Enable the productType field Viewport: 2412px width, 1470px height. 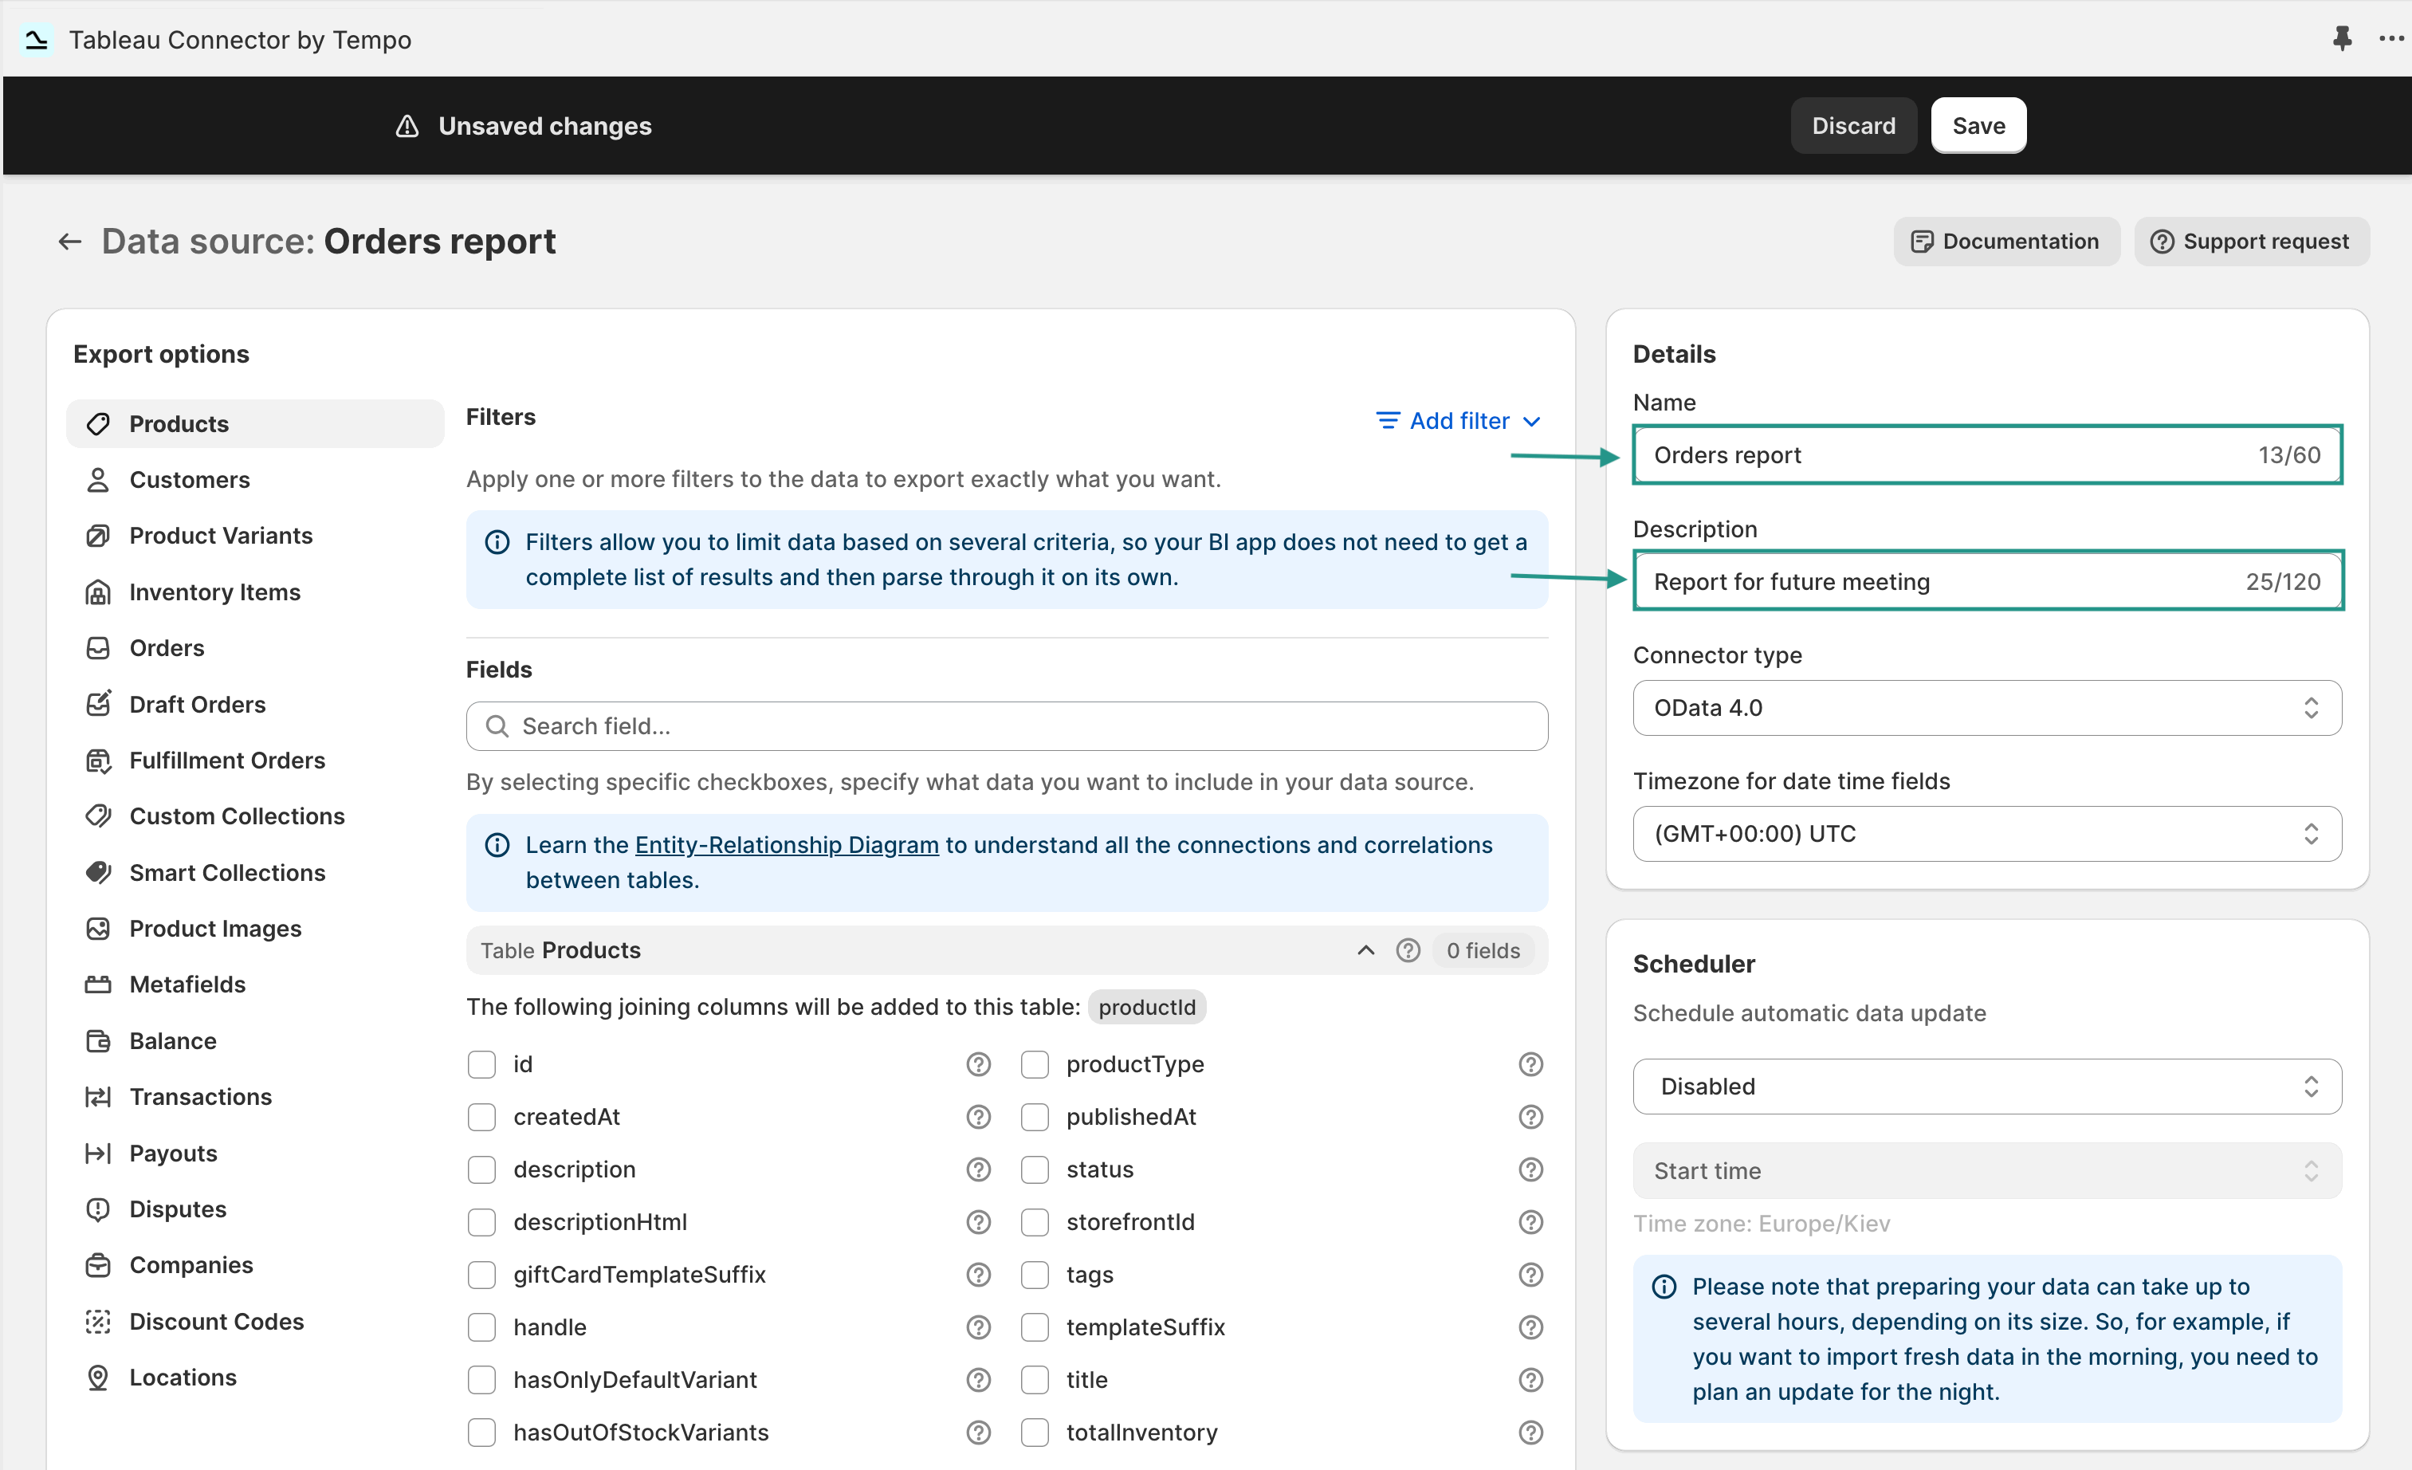click(1035, 1064)
